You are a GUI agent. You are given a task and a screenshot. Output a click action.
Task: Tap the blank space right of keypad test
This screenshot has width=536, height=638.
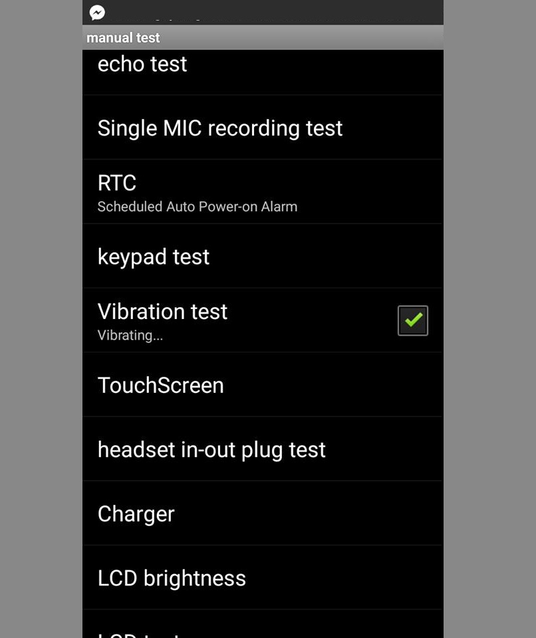click(327, 257)
